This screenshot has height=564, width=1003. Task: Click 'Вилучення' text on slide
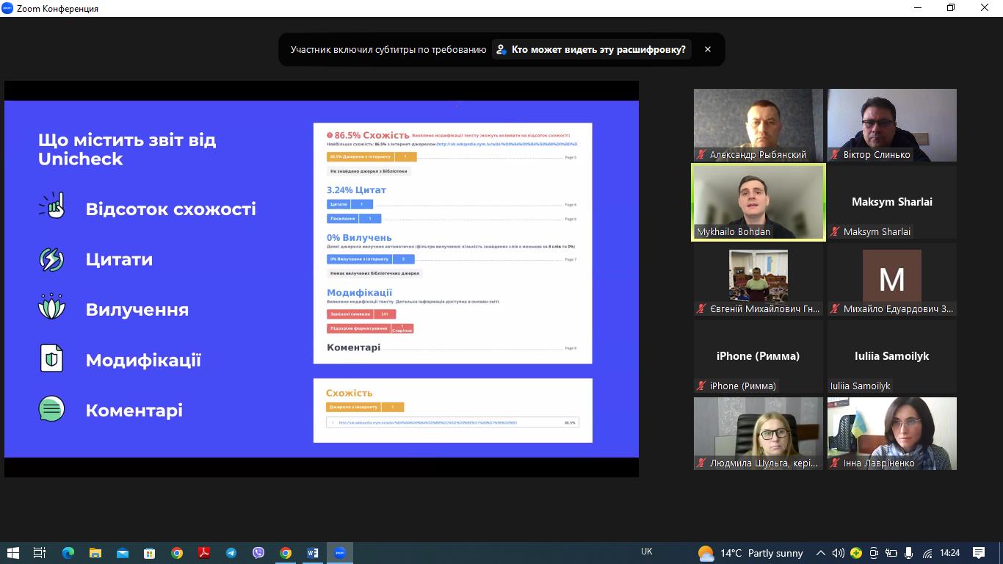137,310
